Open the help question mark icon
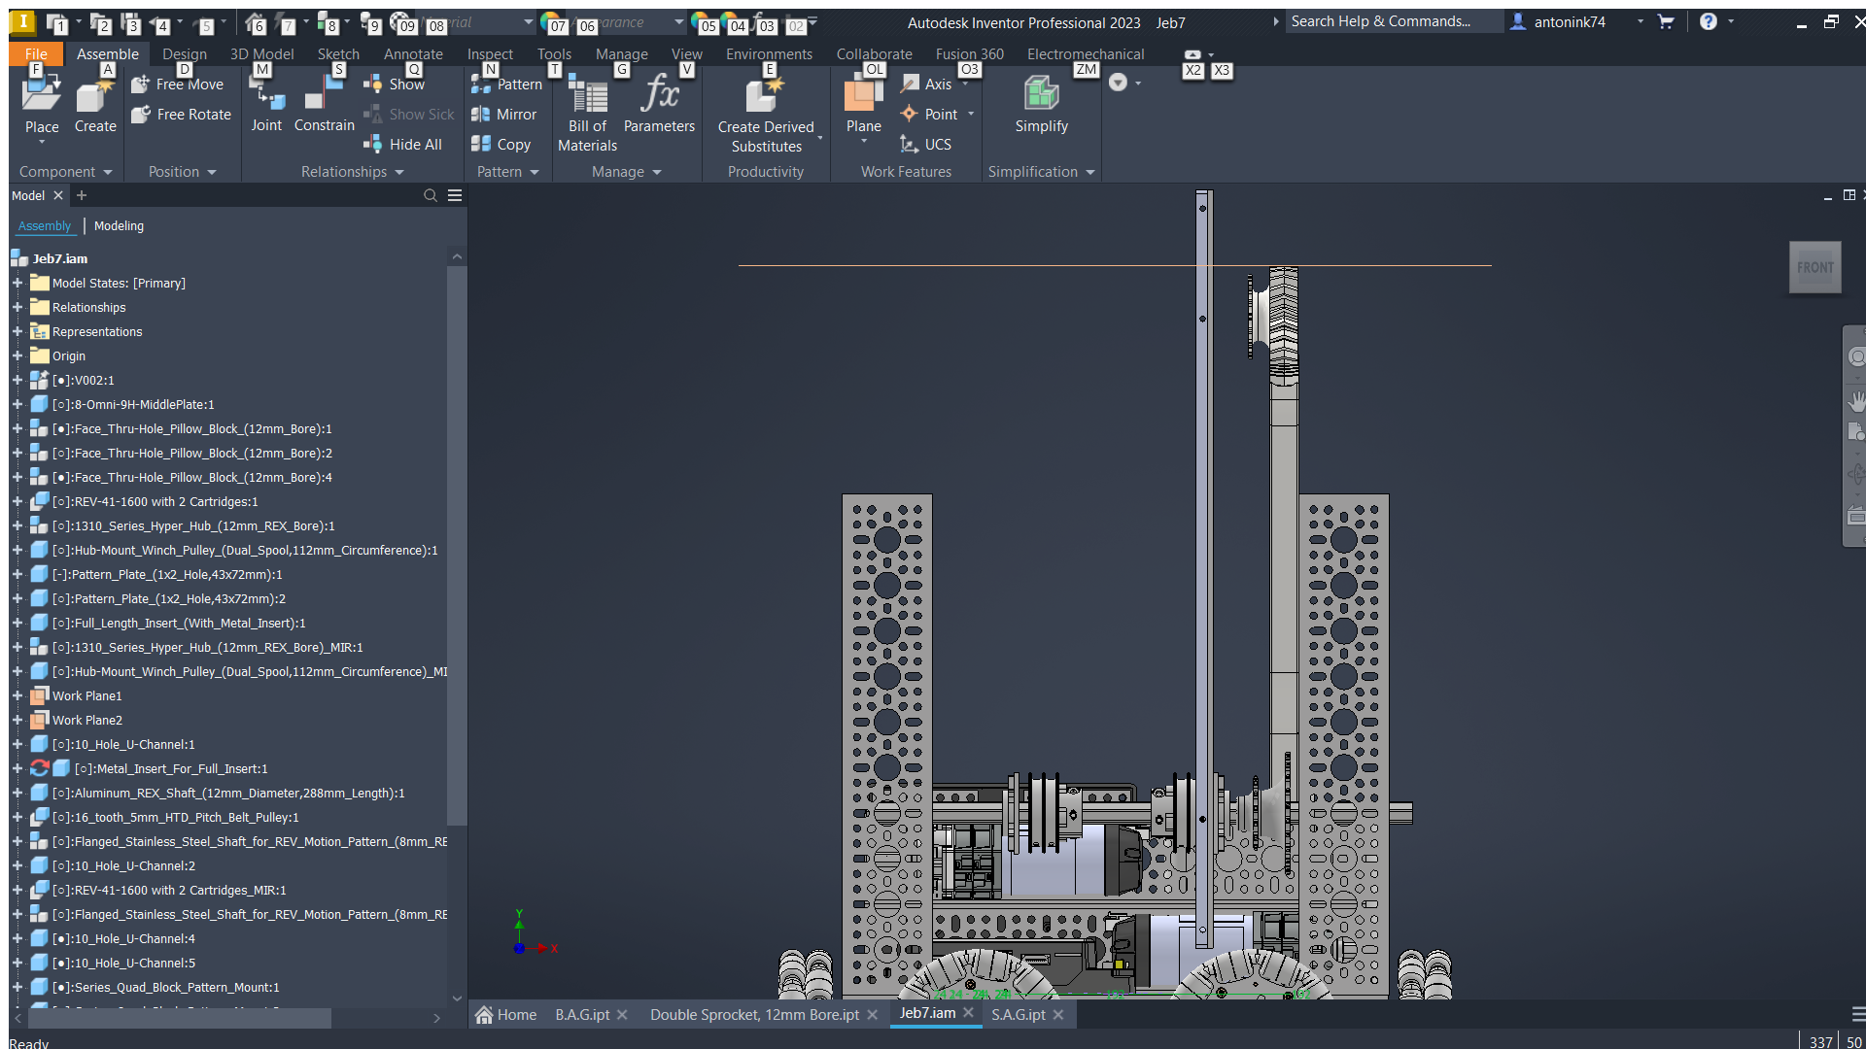 click(x=1709, y=21)
